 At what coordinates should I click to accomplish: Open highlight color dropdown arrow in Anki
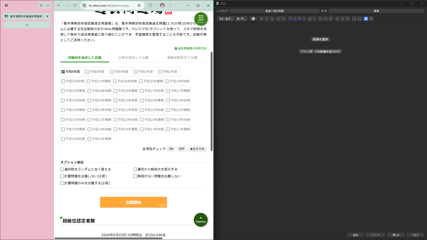point(304,19)
